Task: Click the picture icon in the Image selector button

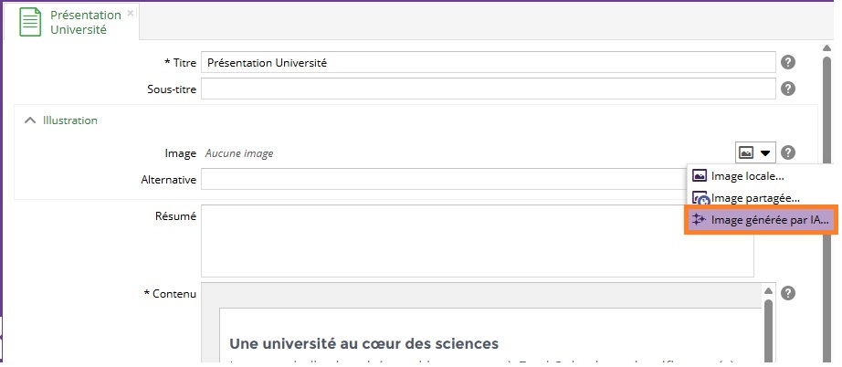Action: [746, 152]
